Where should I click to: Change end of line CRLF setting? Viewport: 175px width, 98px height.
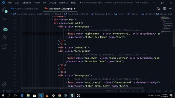click(x=143, y=91)
